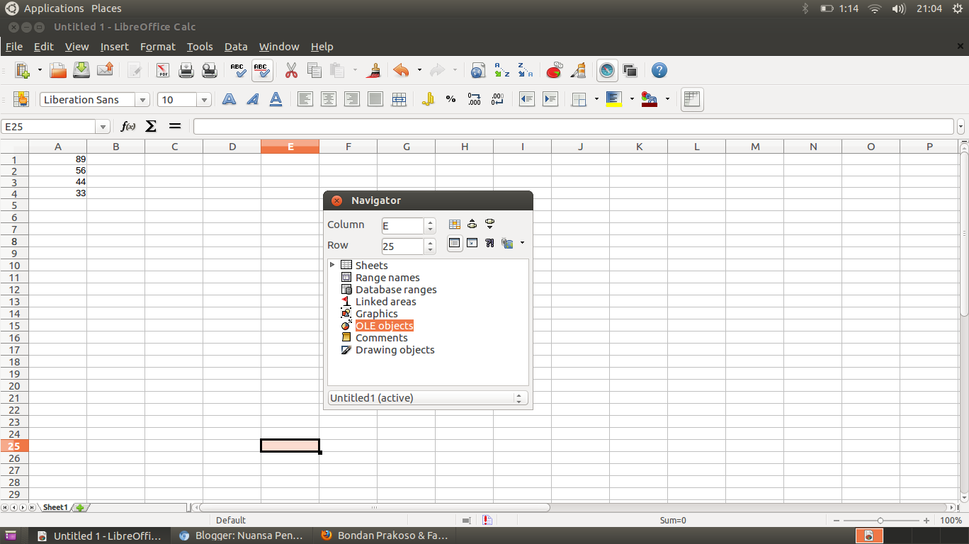The height and width of the screenshot is (544, 969).
Task: Sort ascending with the A-Z icon
Action: (x=501, y=70)
